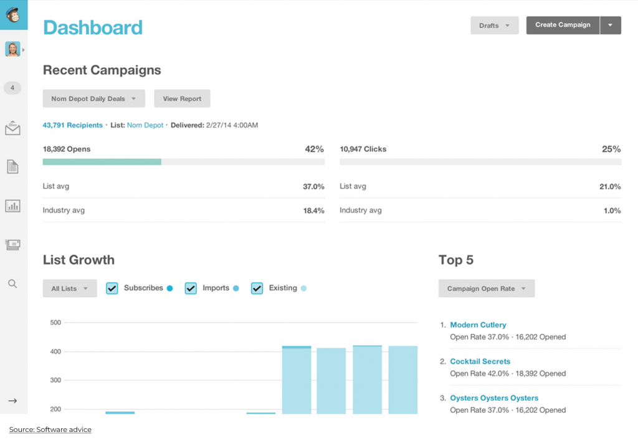Open the Campaigns envelope icon in sidebar
Viewport: 638px width, 440px height.
click(12, 128)
